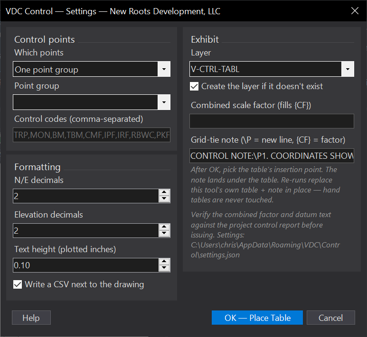The width and height of the screenshot is (367, 337).
Task: Increase Elevation decimals with up arrow
Action: [164, 227]
